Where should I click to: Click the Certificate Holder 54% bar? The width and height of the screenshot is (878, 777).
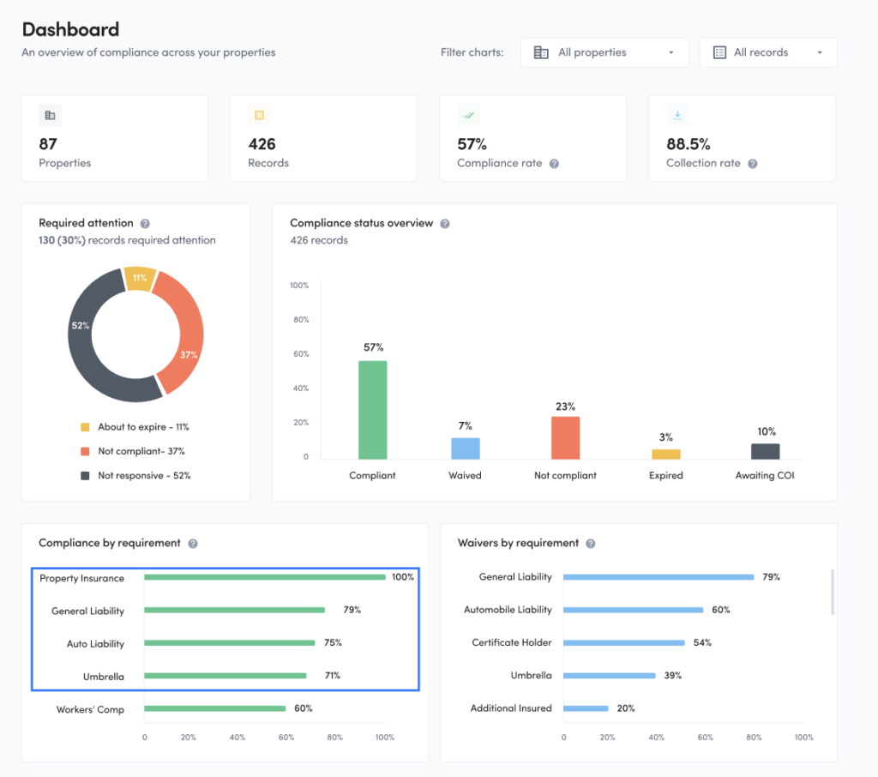624,643
